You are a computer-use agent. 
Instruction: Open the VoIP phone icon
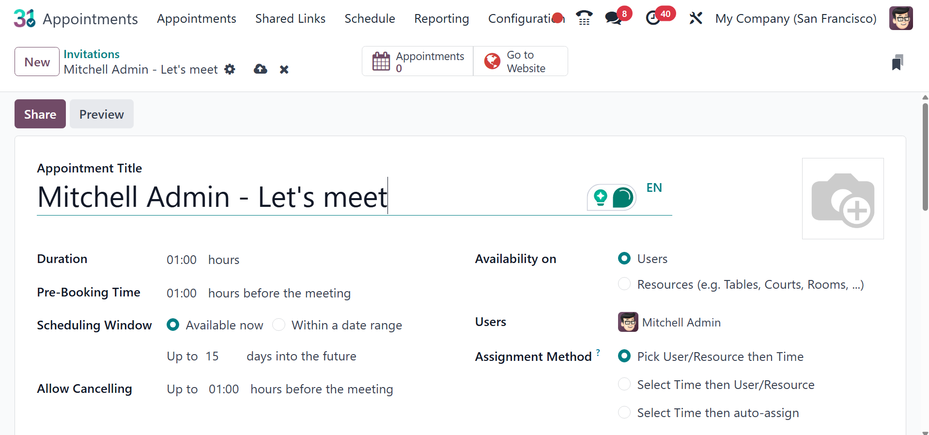click(584, 18)
